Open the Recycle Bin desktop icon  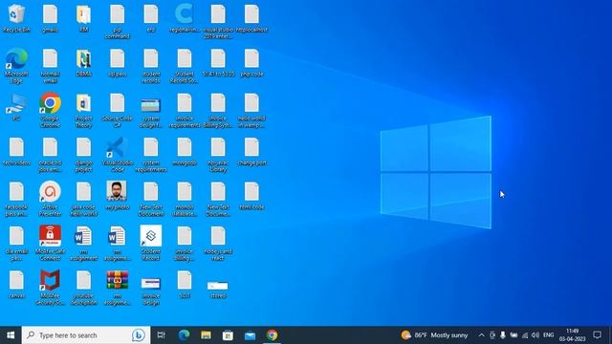[x=16, y=18]
